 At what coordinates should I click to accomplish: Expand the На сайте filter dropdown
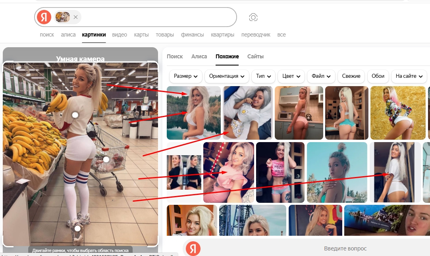point(409,76)
